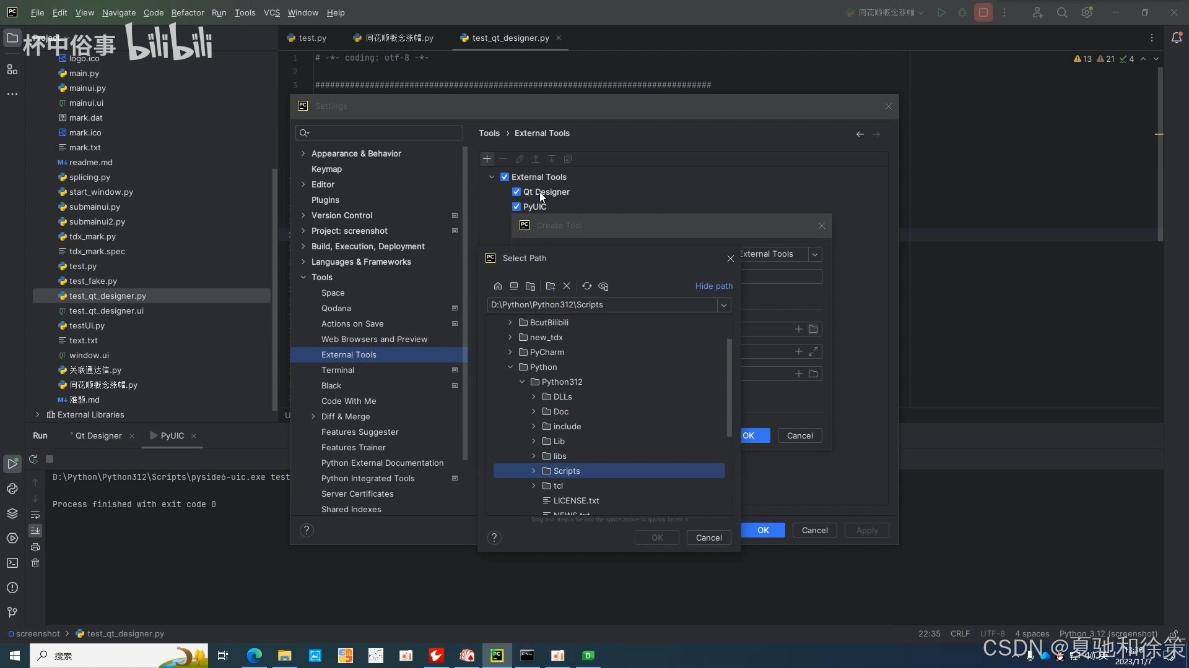Click the Hide path link
The image size is (1189, 668).
coord(713,286)
